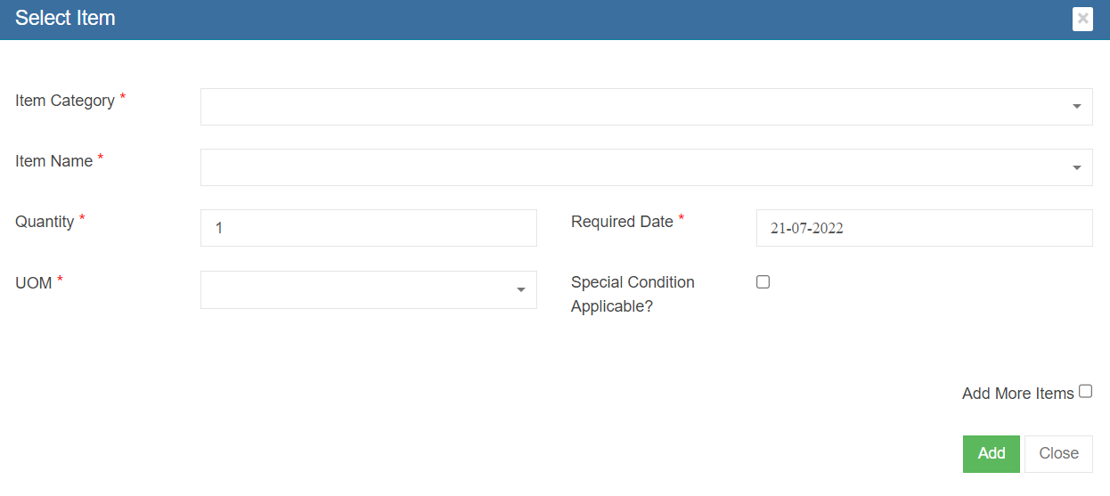The height and width of the screenshot is (496, 1110).
Task: Click the Item Category caret arrow
Action: pyautogui.click(x=1076, y=107)
